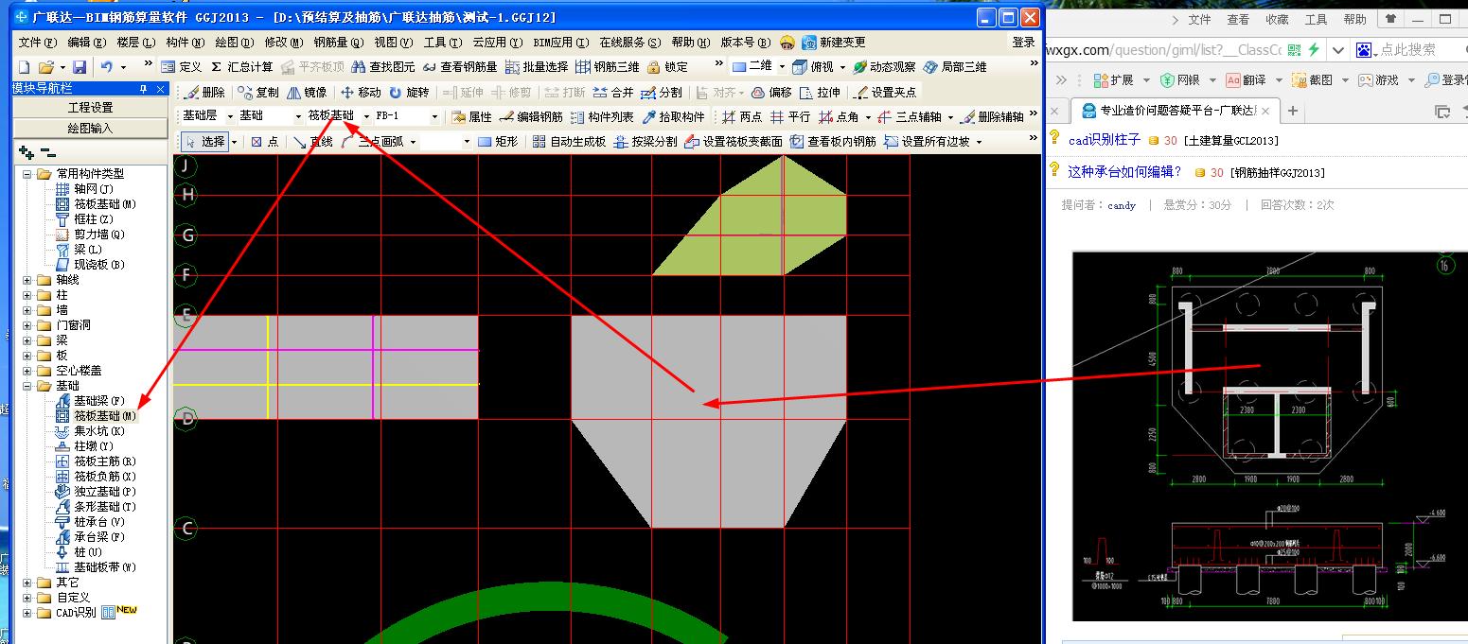Viewport: 1468px width, 644px height.
Task: Click the browser search input field
Action: 1413,49
